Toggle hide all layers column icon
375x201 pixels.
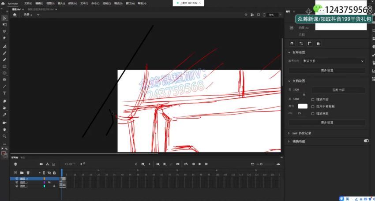(49, 172)
